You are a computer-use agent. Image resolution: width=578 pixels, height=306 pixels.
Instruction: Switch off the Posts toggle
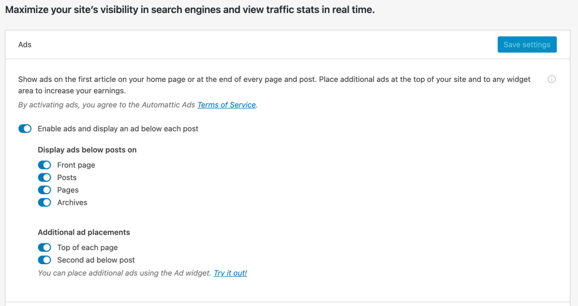pyautogui.click(x=45, y=178)
